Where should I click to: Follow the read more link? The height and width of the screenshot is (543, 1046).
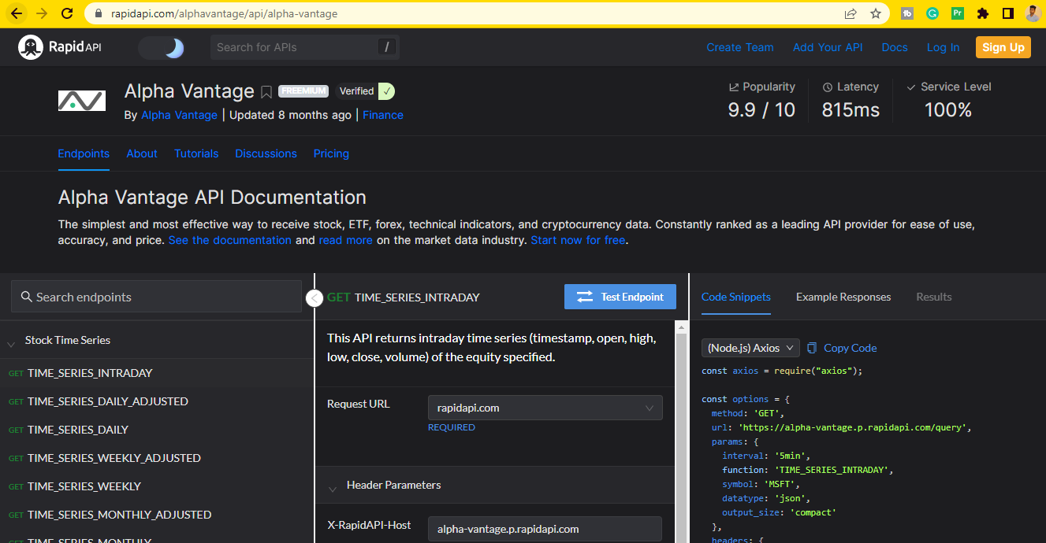click(x=345, y=240)
